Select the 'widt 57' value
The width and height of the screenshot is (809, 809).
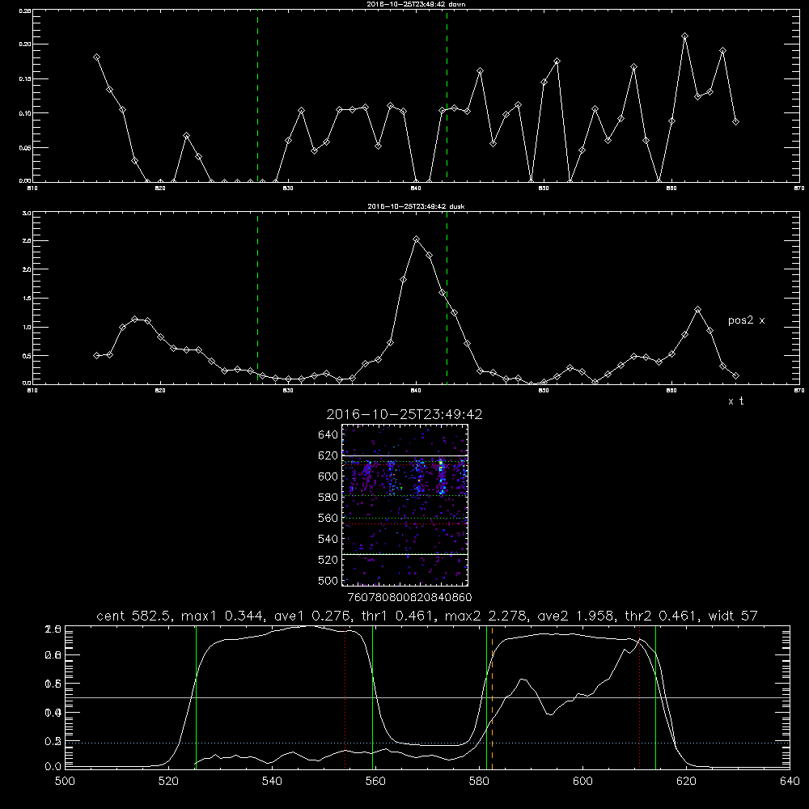tap(733, 616)
